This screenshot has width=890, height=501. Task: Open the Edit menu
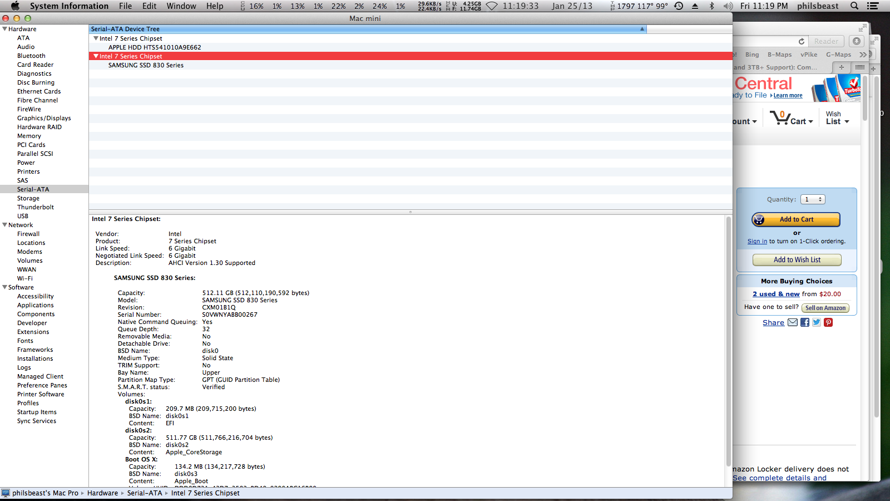(149, 6)
